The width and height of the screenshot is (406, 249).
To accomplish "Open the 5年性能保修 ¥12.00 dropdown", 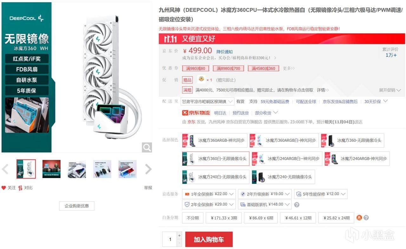I will [321, 194].
